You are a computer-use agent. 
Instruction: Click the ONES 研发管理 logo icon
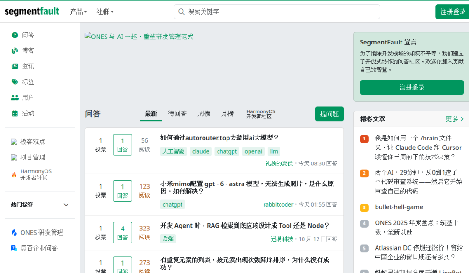[14, 233]
